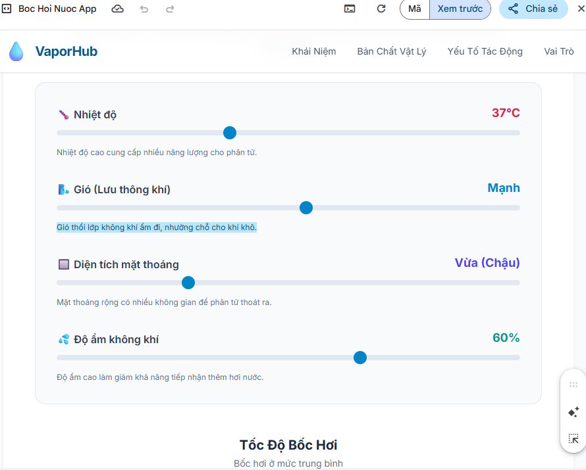
Task: Open the console terminal icon
Action: pos(350,9)
